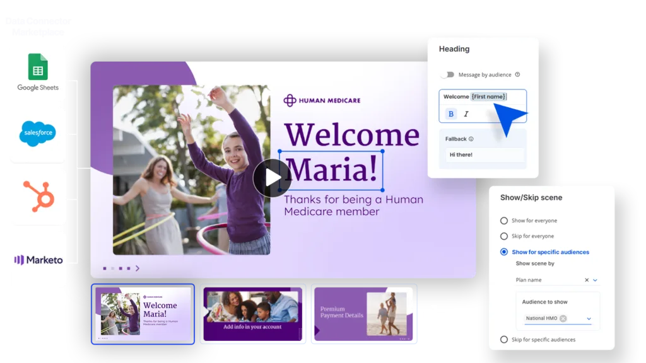
Task: Enable the Message by audience toggle
Action: pyautogui.click(x=447, y=74)
